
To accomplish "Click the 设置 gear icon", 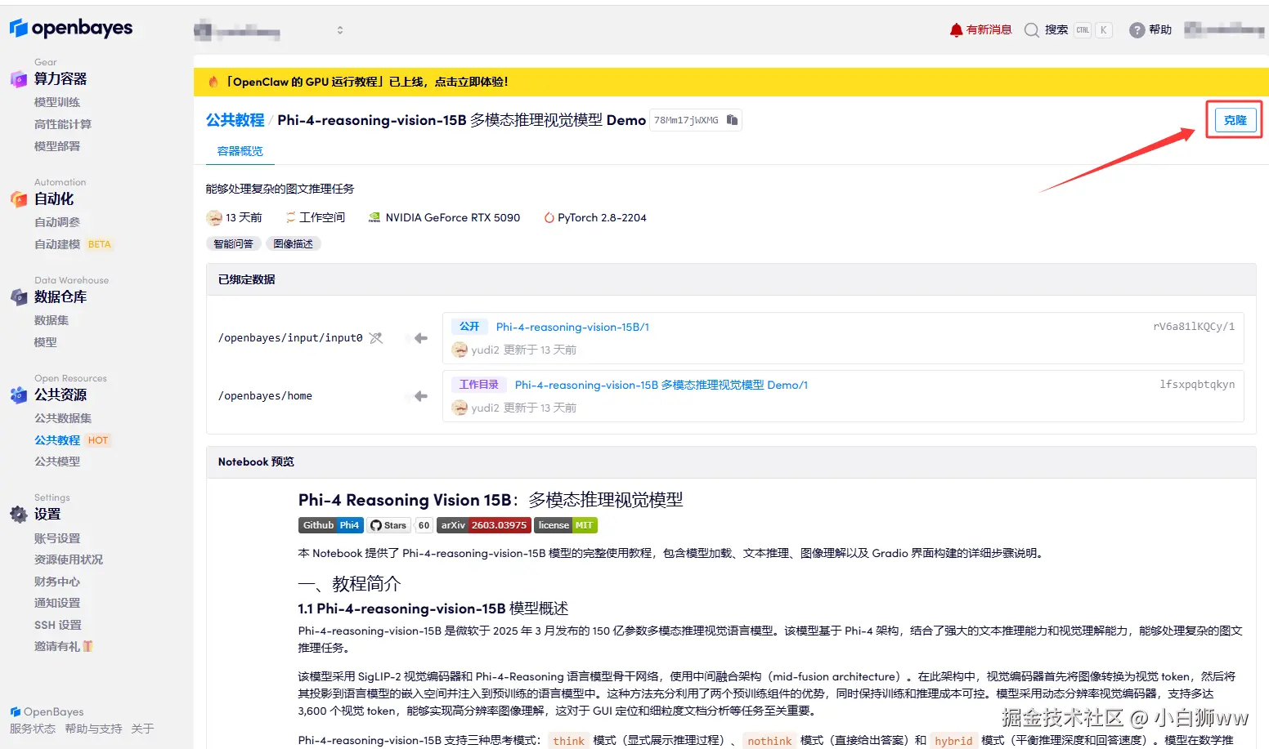I will (19, 515).
